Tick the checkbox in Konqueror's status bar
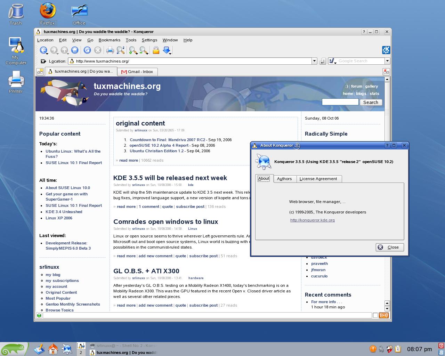The image size is (445, 356). [375, 315]
